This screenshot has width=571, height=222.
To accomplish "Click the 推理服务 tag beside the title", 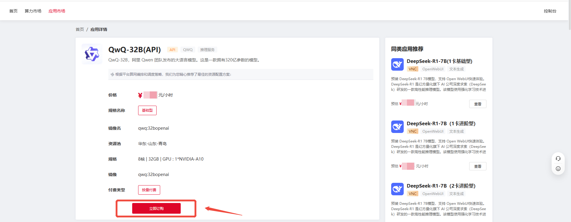I will [208, 50].
